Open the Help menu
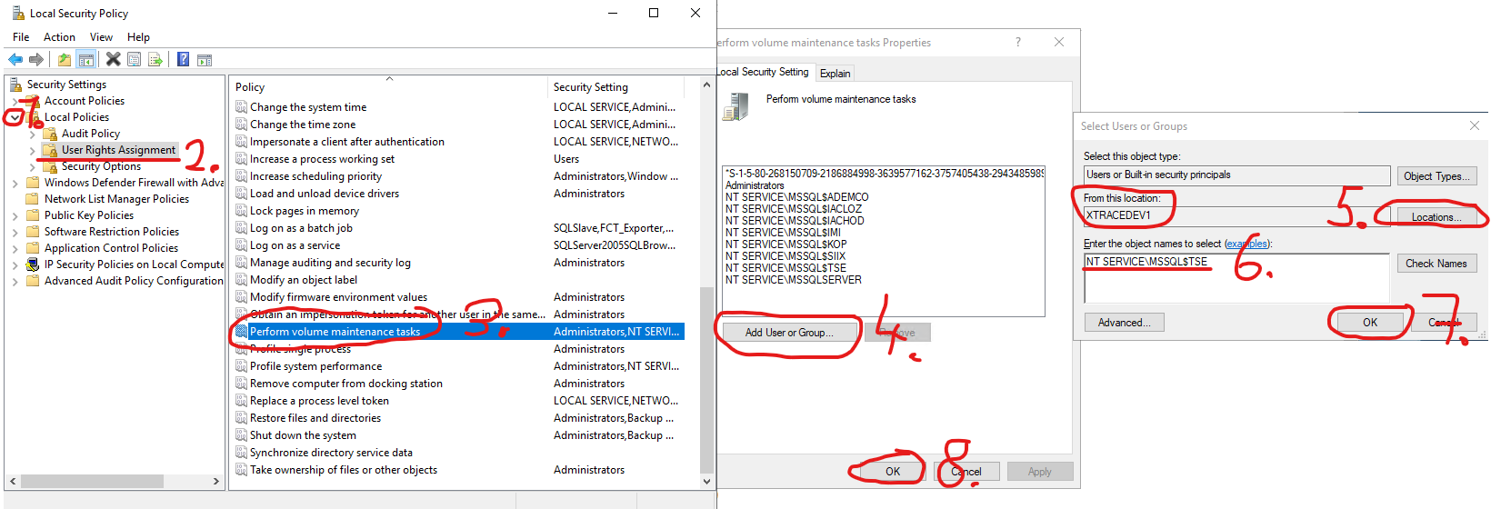This screenshot has height=509, width=1491. point(138,37)
